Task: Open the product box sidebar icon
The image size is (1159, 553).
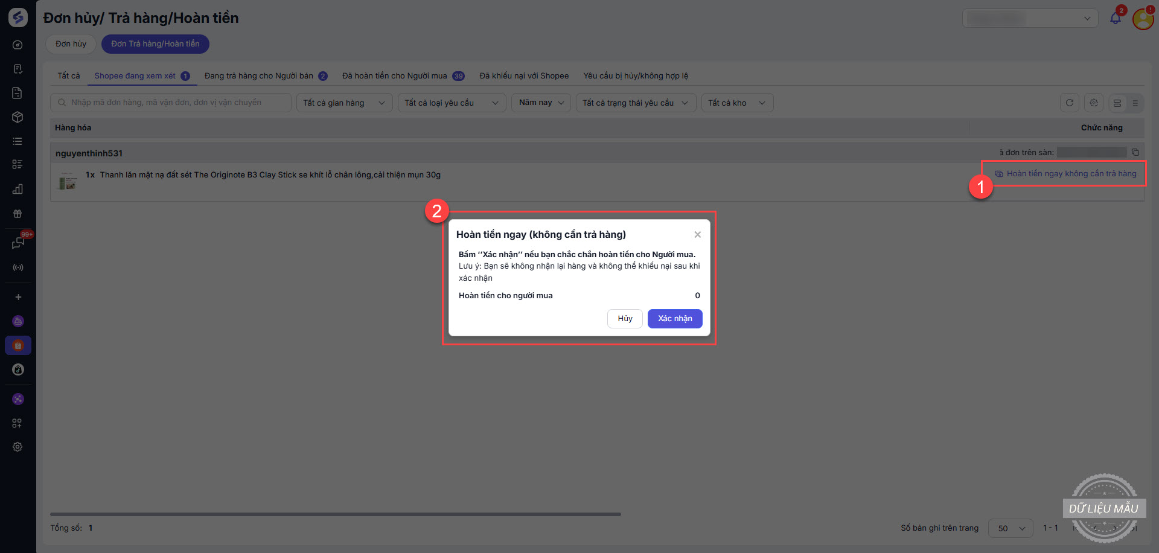Action: [18, 117]
